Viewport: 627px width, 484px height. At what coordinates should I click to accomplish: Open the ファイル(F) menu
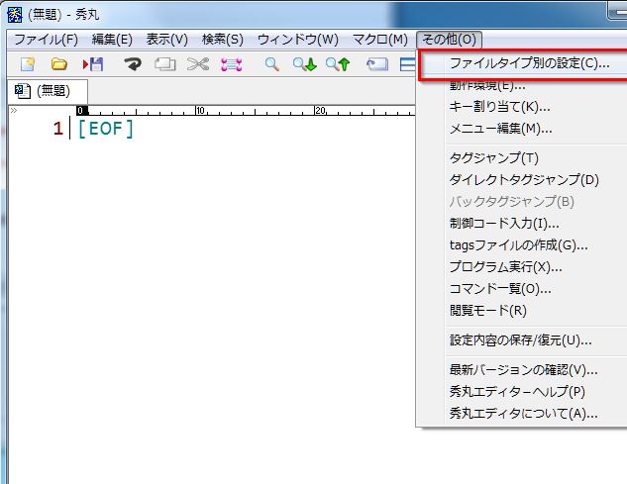(46, 40)
